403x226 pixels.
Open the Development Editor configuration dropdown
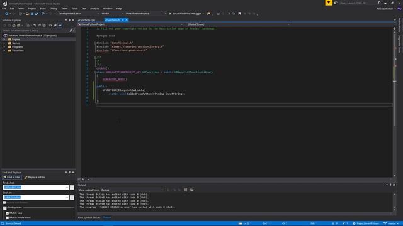78,14
